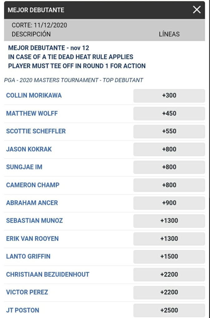
Task: Choose Scottie Scheffler +550 line
Action: (169, 131)
